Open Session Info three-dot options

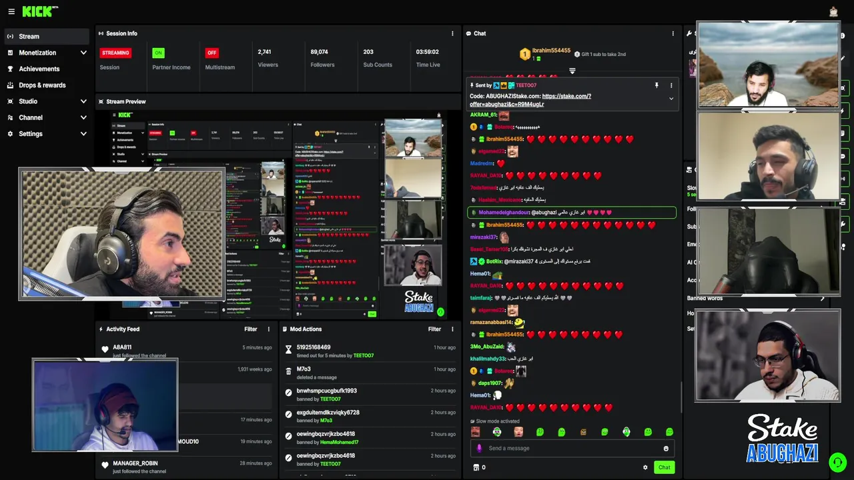(x=452, y=33)
